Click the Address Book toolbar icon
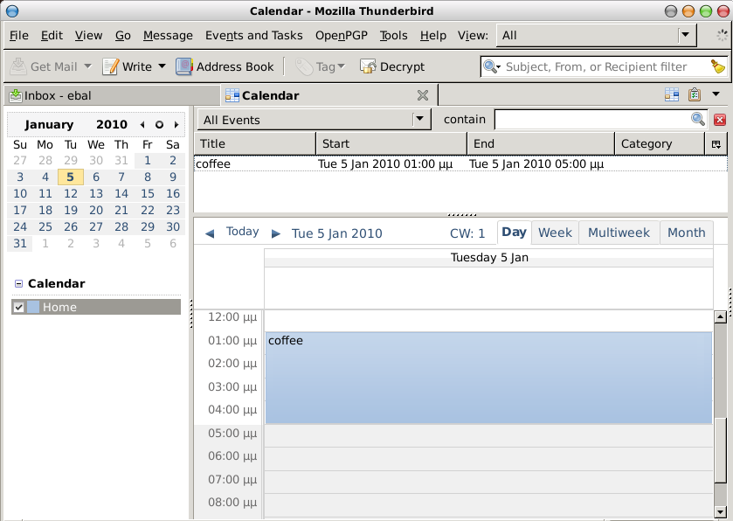Image resolution: width=733 pixels, height=521 pixels. 184,66
